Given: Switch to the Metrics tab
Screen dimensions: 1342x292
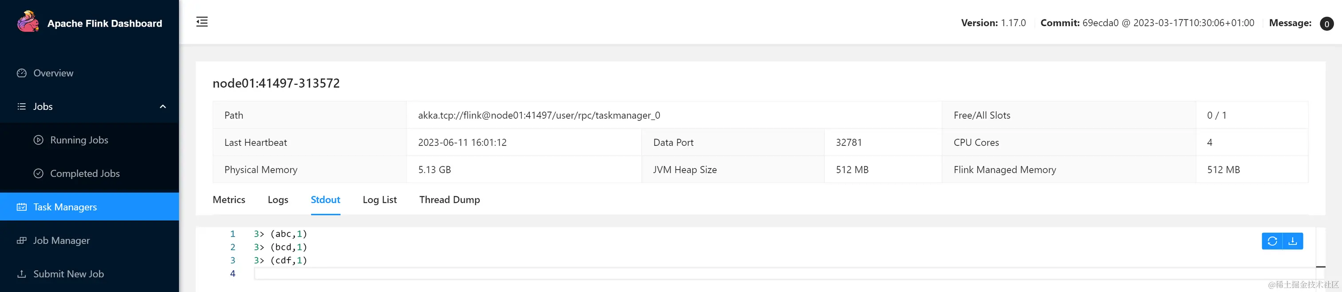Looking at the screenshot, I should tap(229, 199).
